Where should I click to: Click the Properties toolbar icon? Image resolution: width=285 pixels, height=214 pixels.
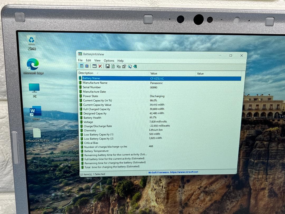click(x=124, y=66)
